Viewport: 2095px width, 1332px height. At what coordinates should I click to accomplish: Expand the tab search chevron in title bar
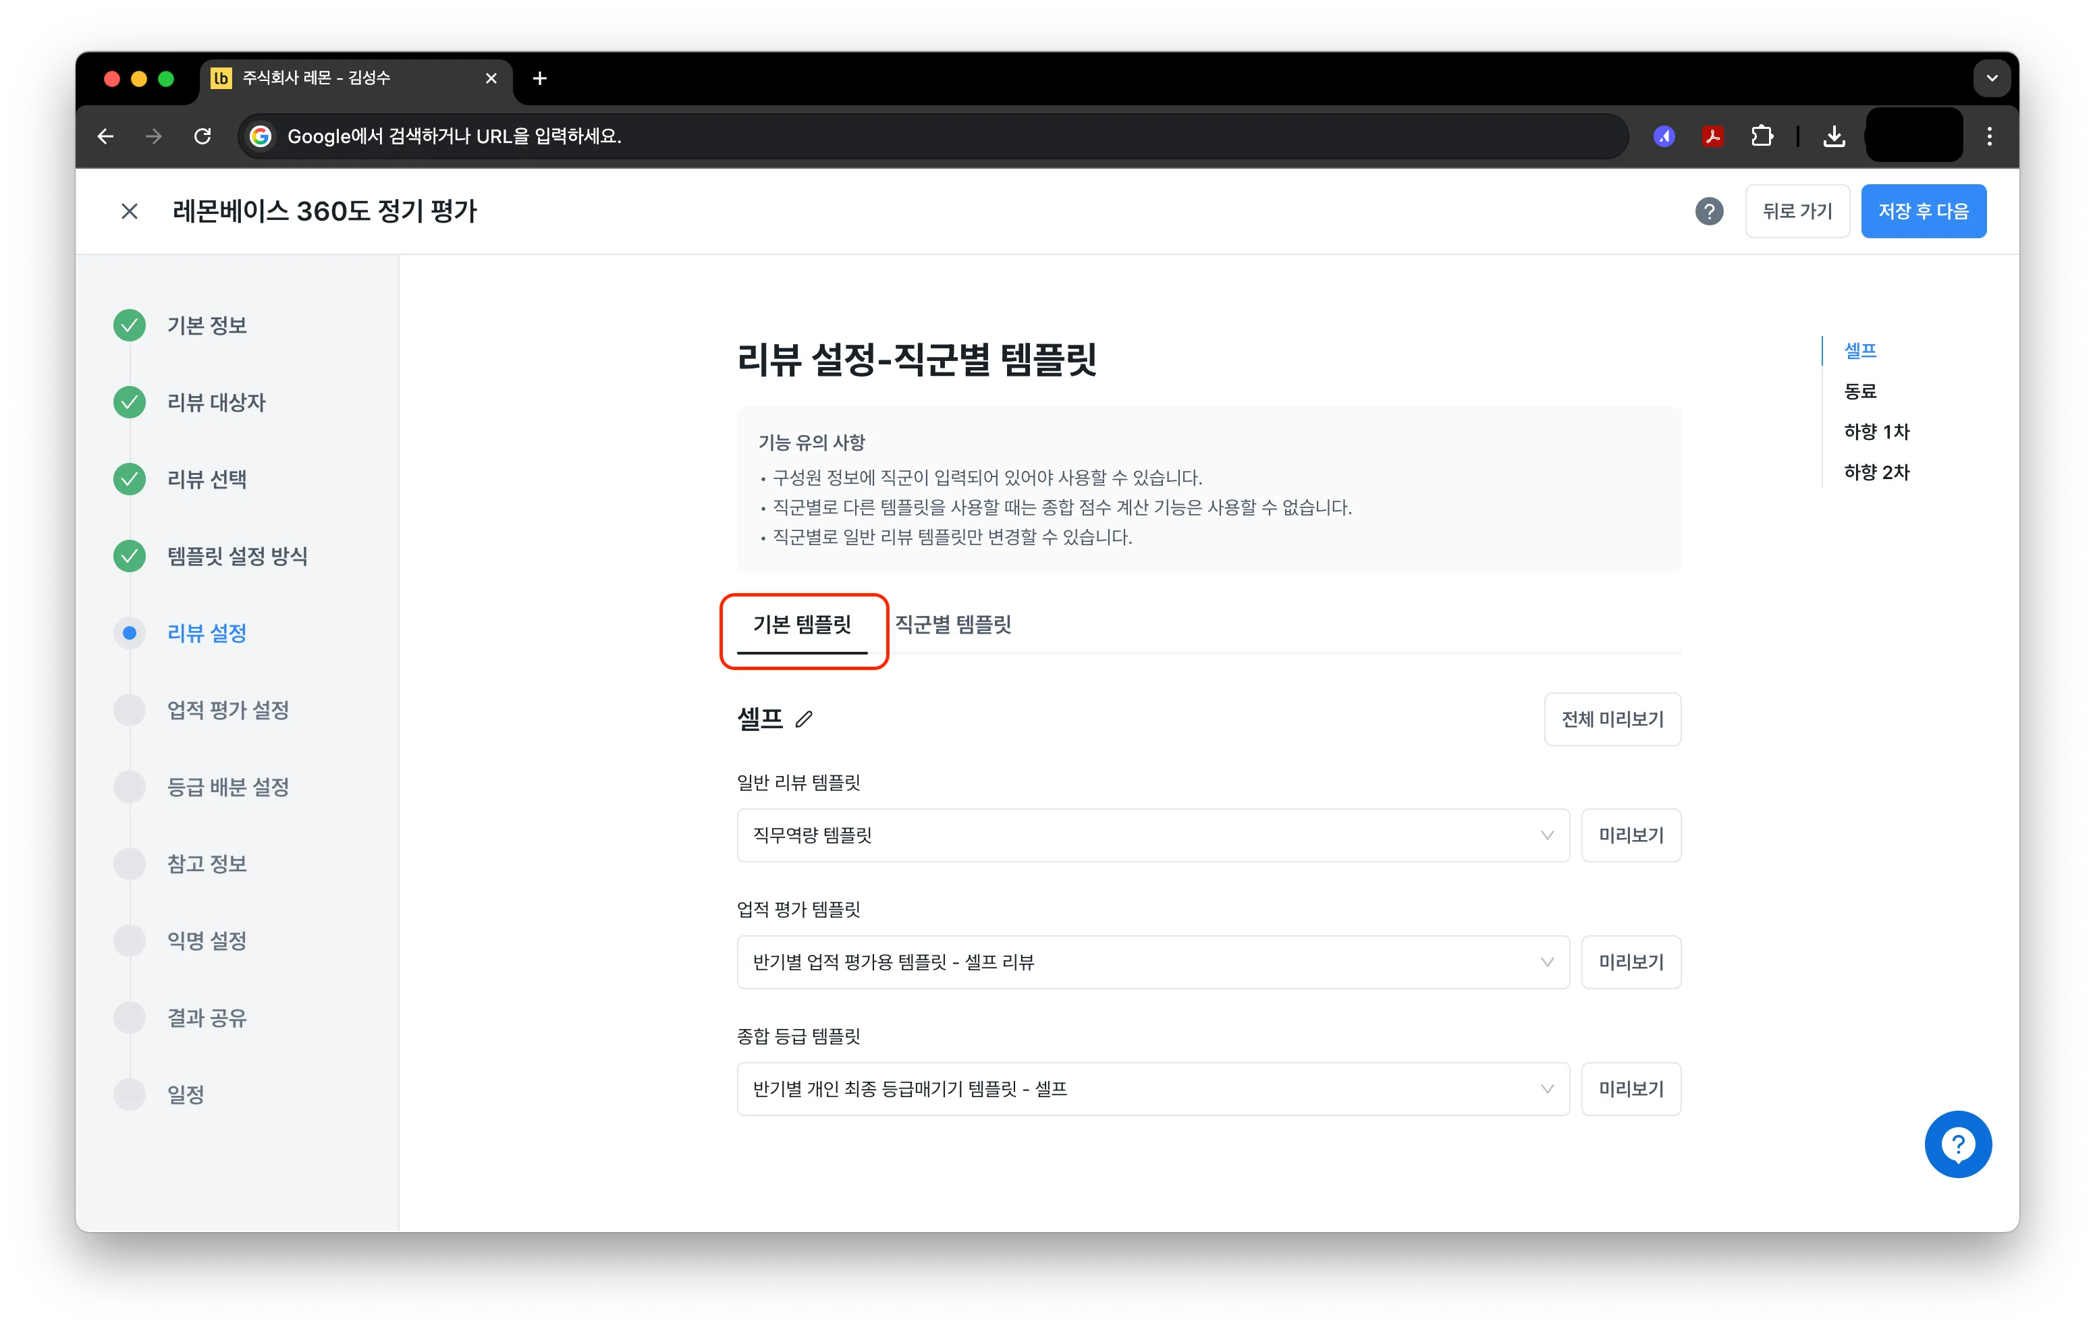[x=1992, y=78]
